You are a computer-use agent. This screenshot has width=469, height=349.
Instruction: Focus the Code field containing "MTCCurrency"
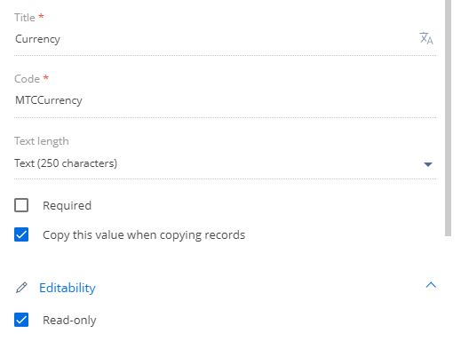(225, 100)
